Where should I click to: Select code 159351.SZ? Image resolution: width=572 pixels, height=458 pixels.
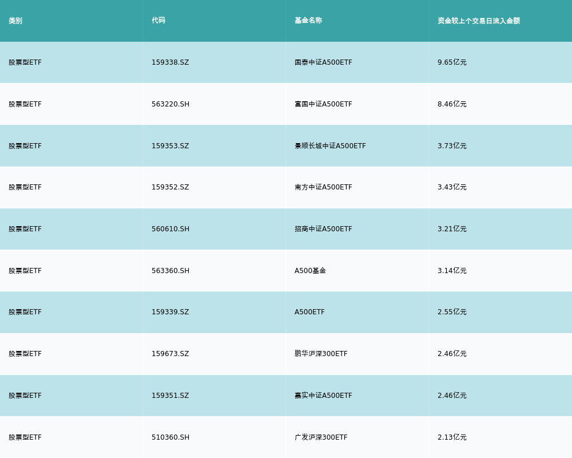170,396
